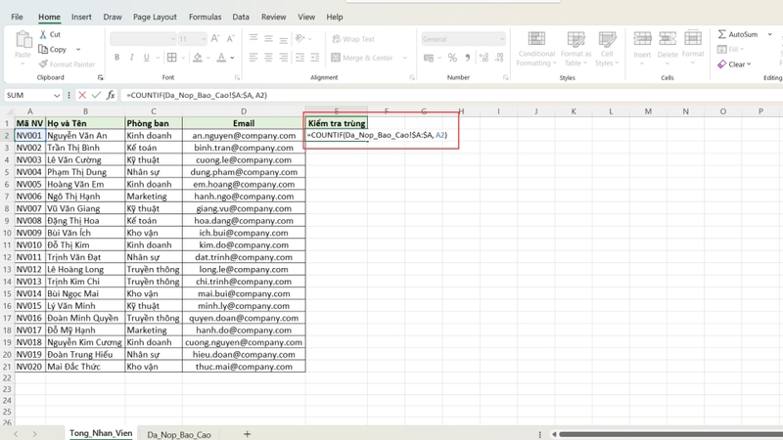Switch to the Page Layout tab
The image size is (783, 440).
[155, 17]
